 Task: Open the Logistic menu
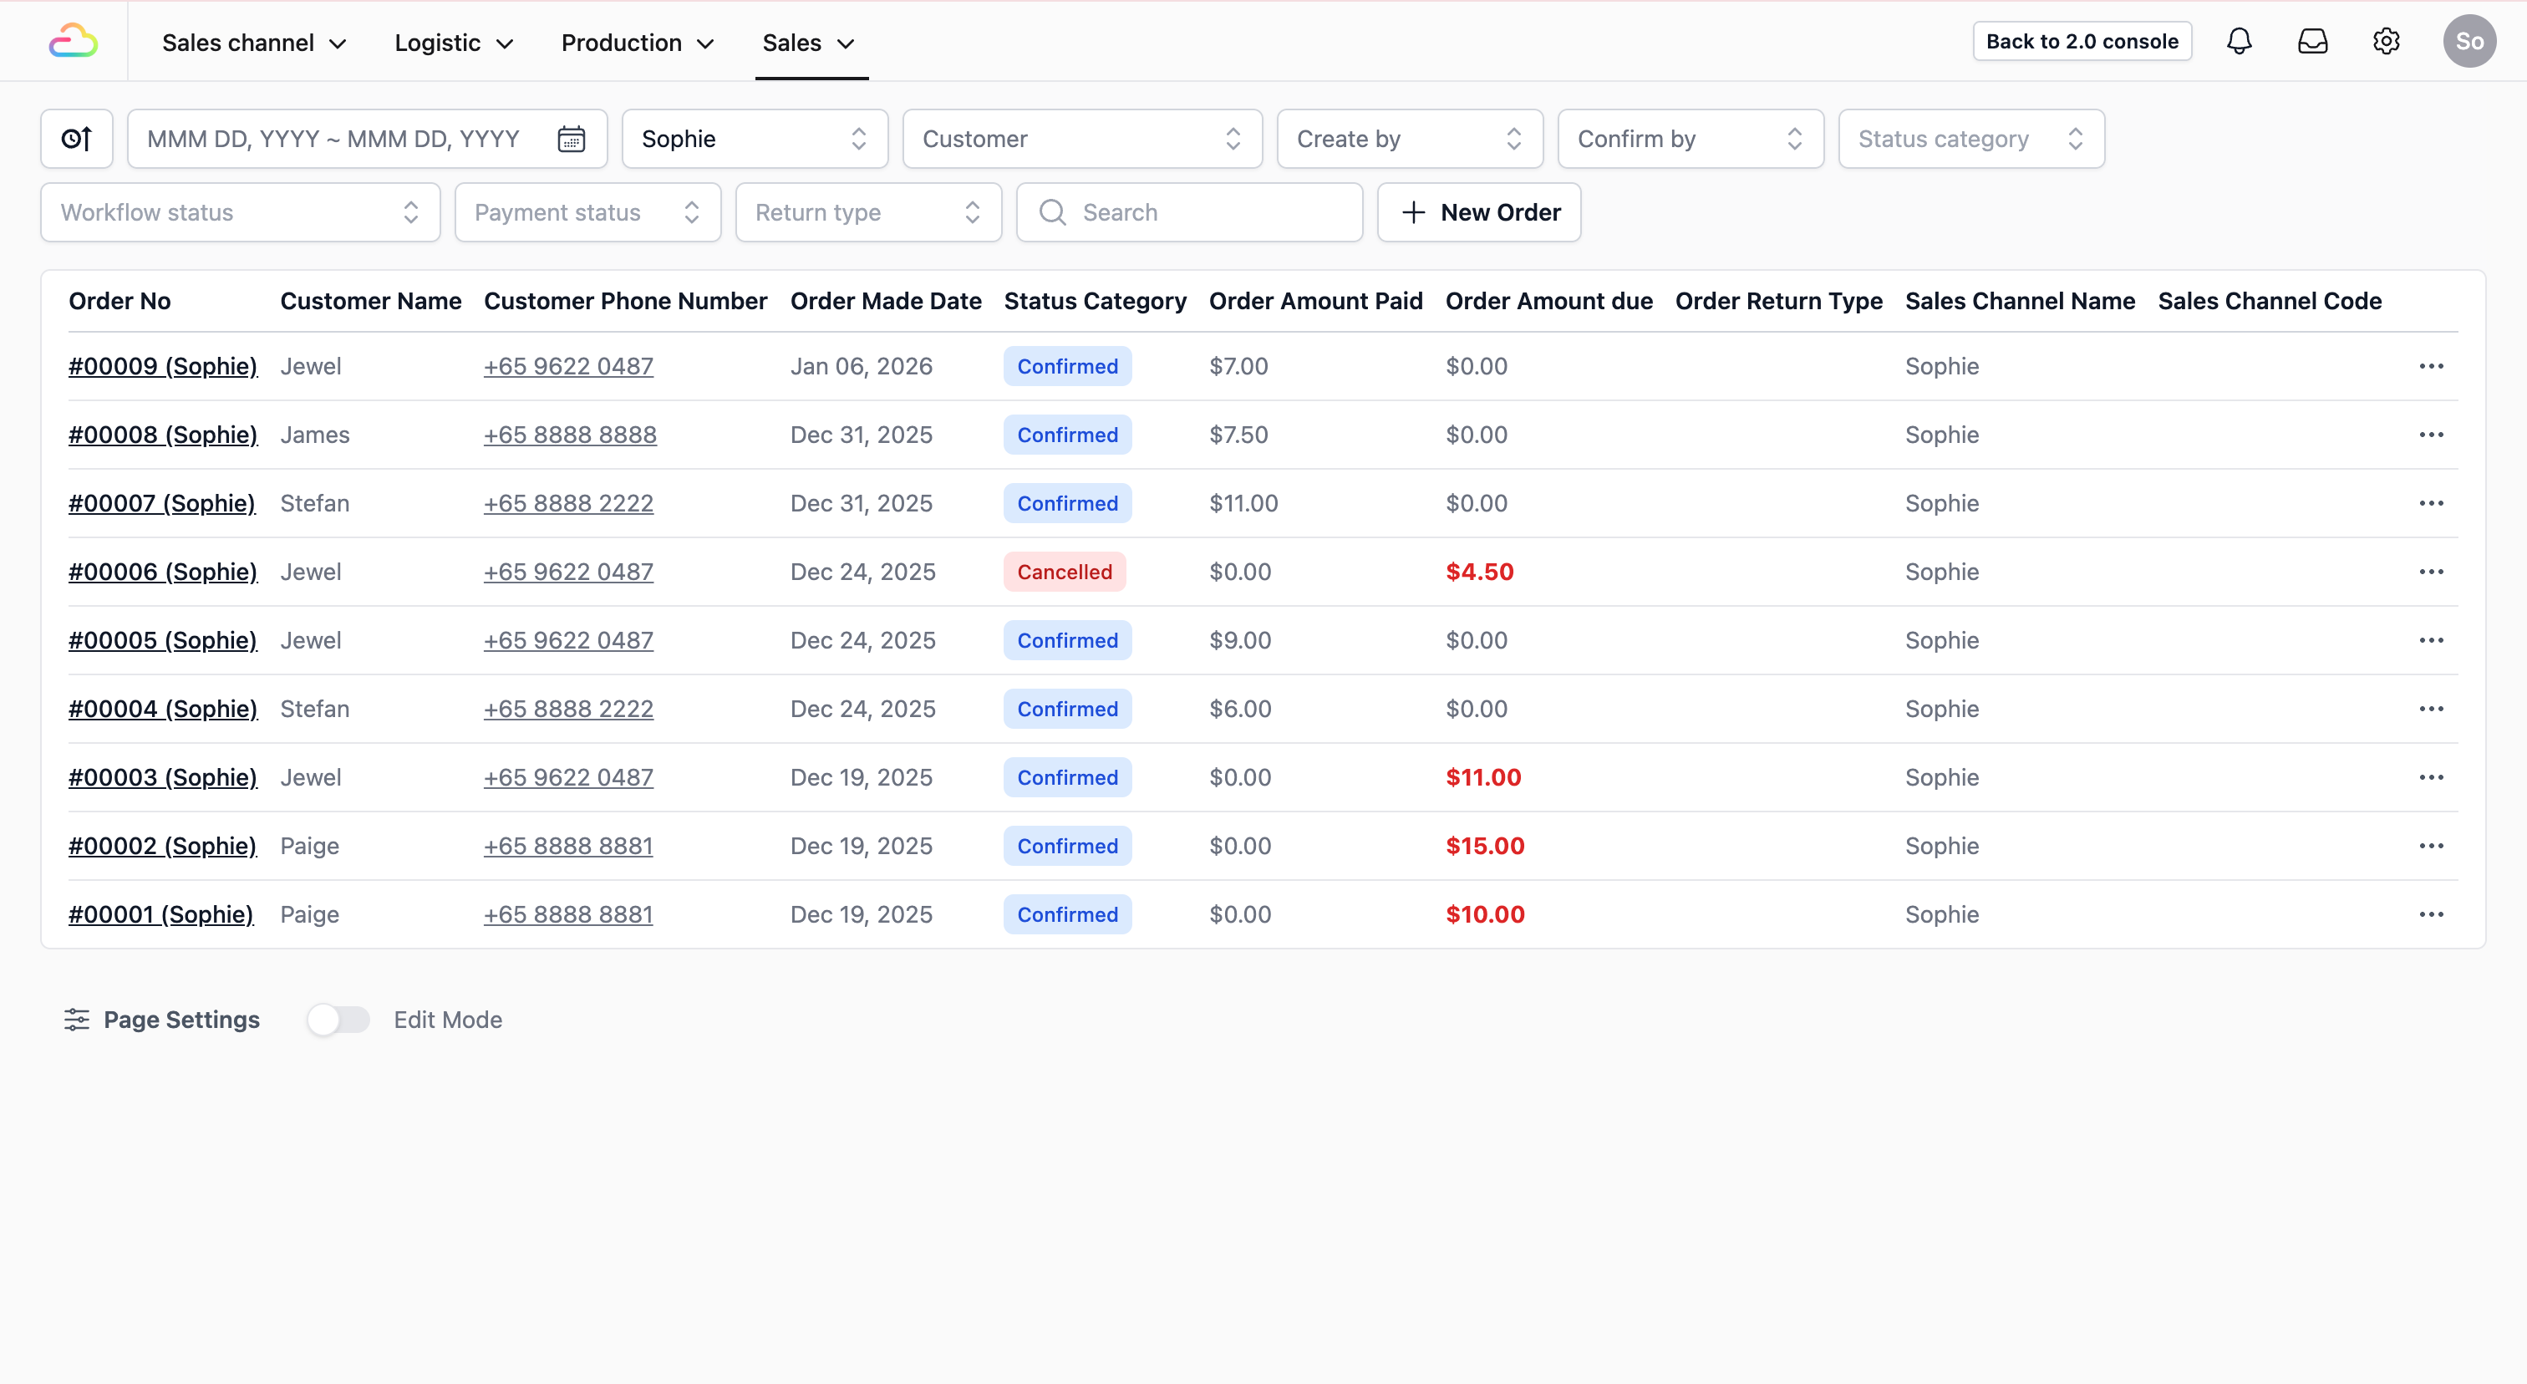click(453, 42)
